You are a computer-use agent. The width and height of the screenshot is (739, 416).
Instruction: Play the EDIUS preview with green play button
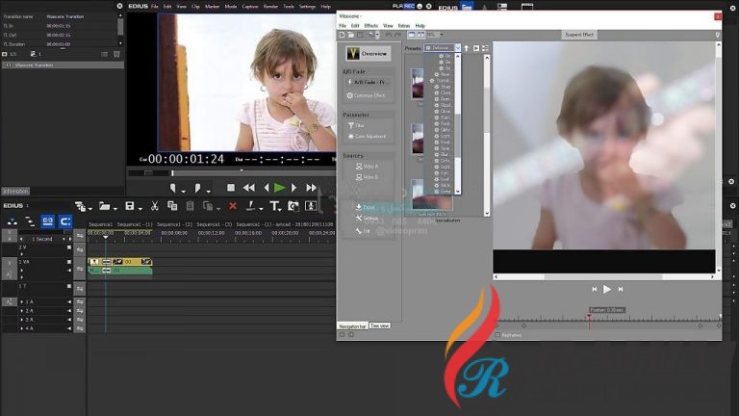click(x=279, y=187)
